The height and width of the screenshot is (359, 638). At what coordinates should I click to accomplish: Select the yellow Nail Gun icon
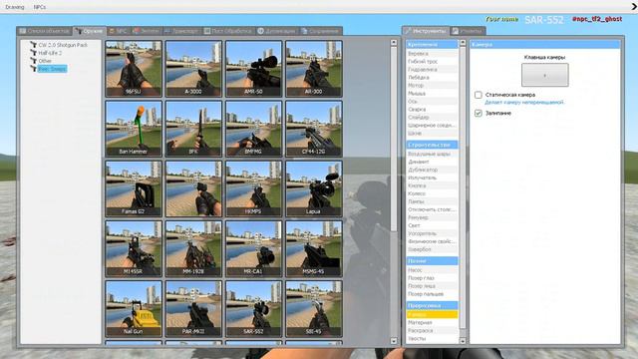coord(134,308)
